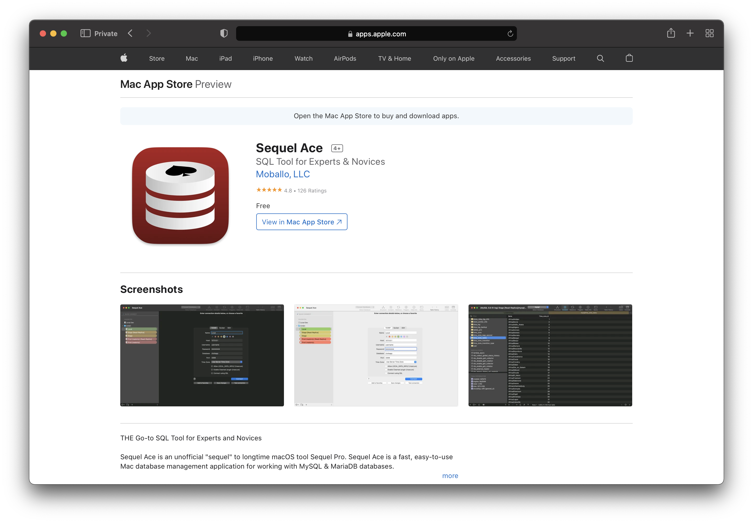Open the table content view screenshot
This screenshot has width=753, height=523.
click(x=550, y=355)
